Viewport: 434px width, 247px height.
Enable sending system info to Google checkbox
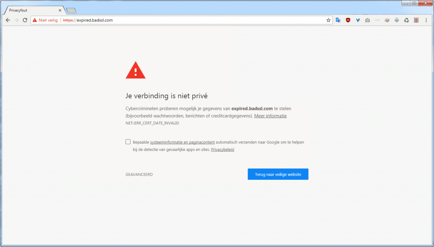tap(128, 142)
